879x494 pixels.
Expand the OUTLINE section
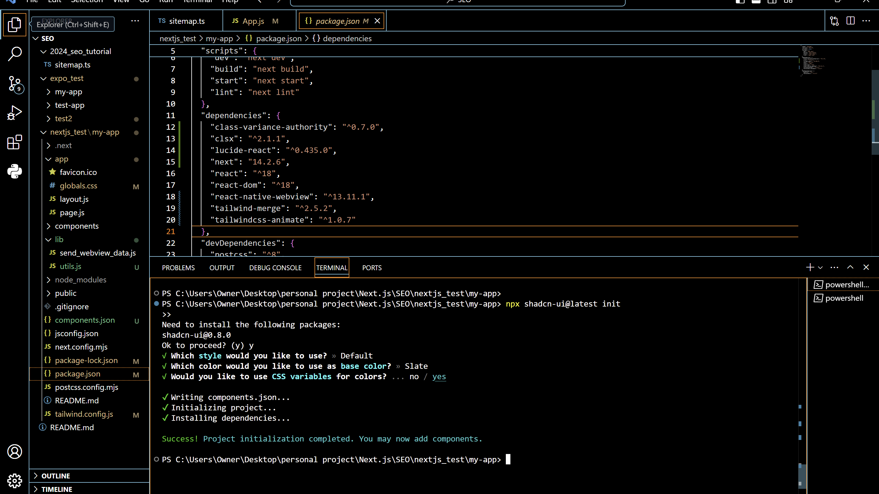pyautogui.click(x=90, y=476)
